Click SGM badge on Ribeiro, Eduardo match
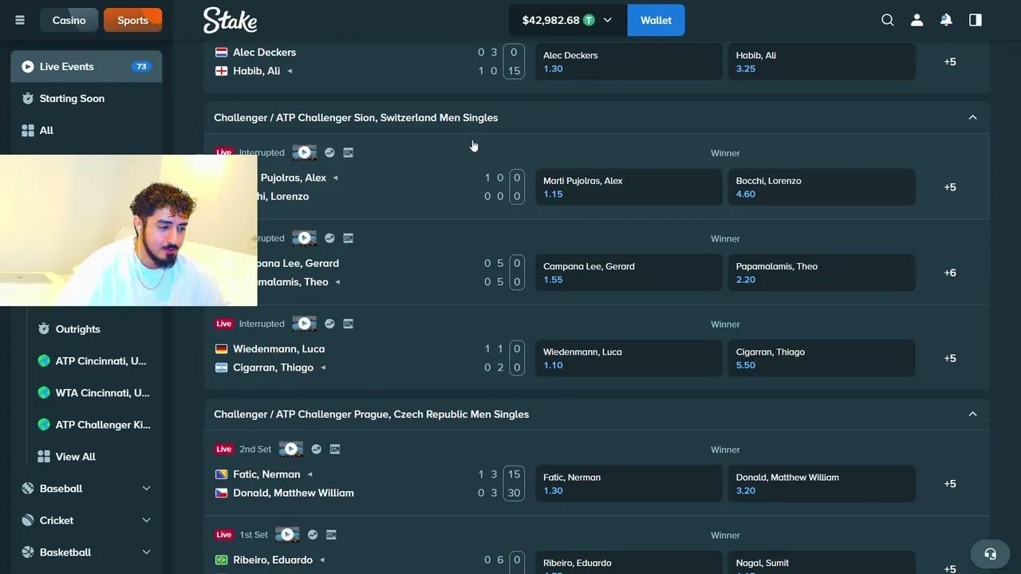The width and height of the screenshot is (1021, 574). tap(331, 534)
